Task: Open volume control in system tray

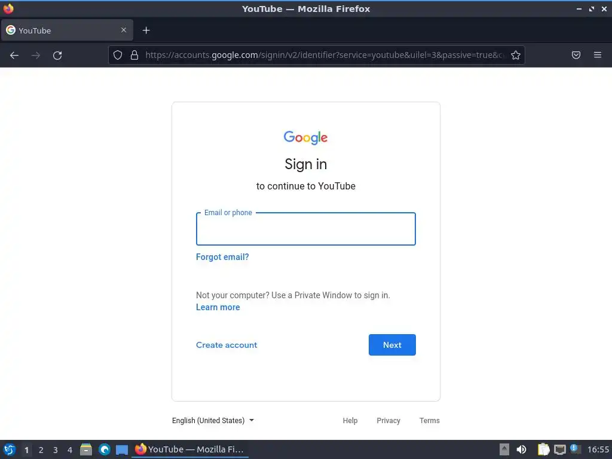Action: click(521, 449)
